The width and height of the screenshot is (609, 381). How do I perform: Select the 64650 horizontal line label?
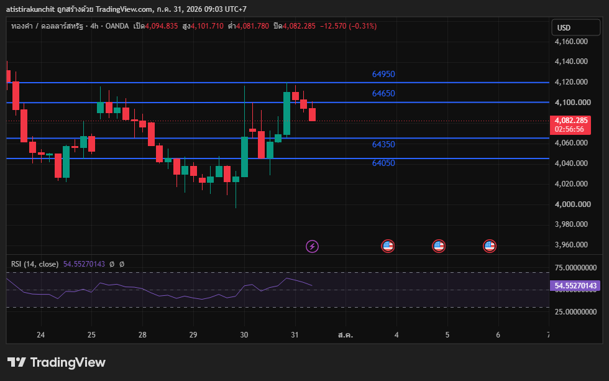point(383,94)
